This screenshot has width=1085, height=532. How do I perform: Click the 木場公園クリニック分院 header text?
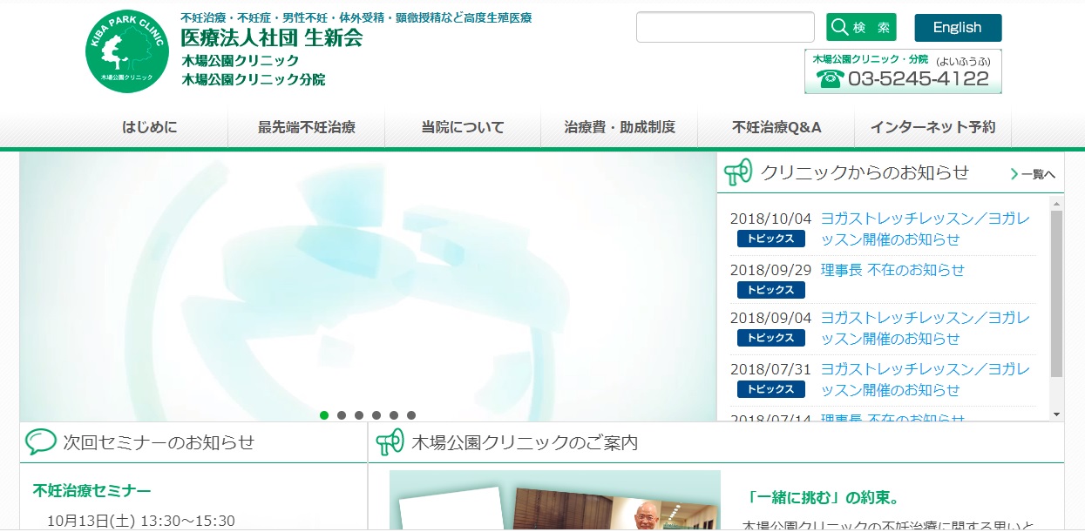[253, 79]
